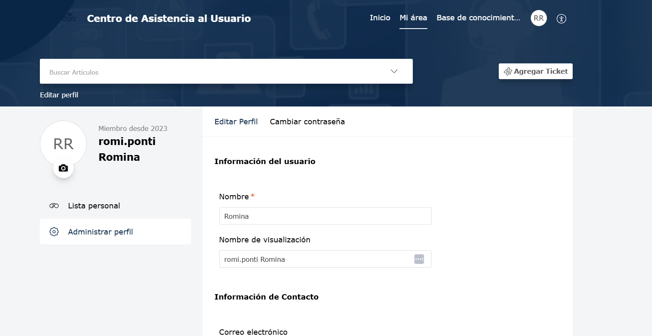Click the Información del usuario heading
Screen dimensions: 652x336
pyautogui.click(x=265, y=162)
